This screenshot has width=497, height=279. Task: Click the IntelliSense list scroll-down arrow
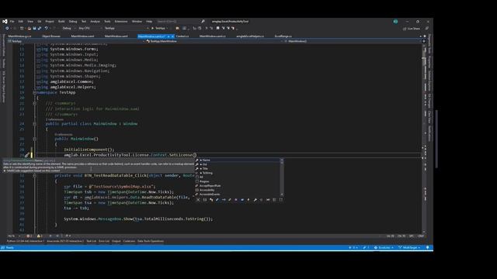coord(281,195)
